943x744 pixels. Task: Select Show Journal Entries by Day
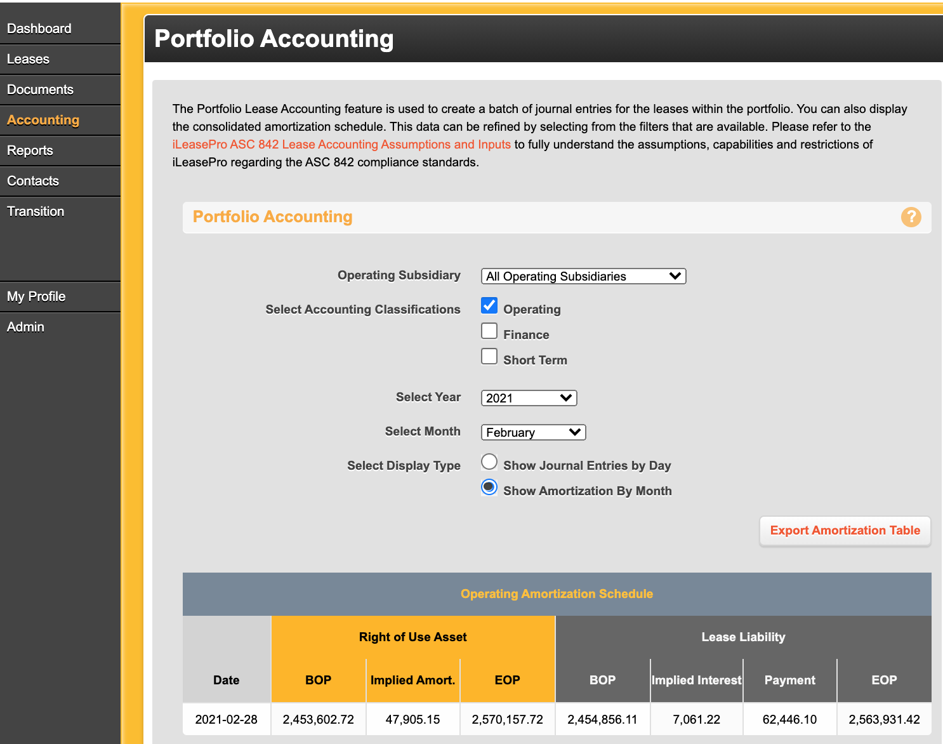point(489,462)
